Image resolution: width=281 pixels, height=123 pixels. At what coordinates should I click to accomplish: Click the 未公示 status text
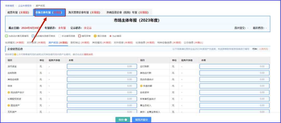click(x=88, y=28)
